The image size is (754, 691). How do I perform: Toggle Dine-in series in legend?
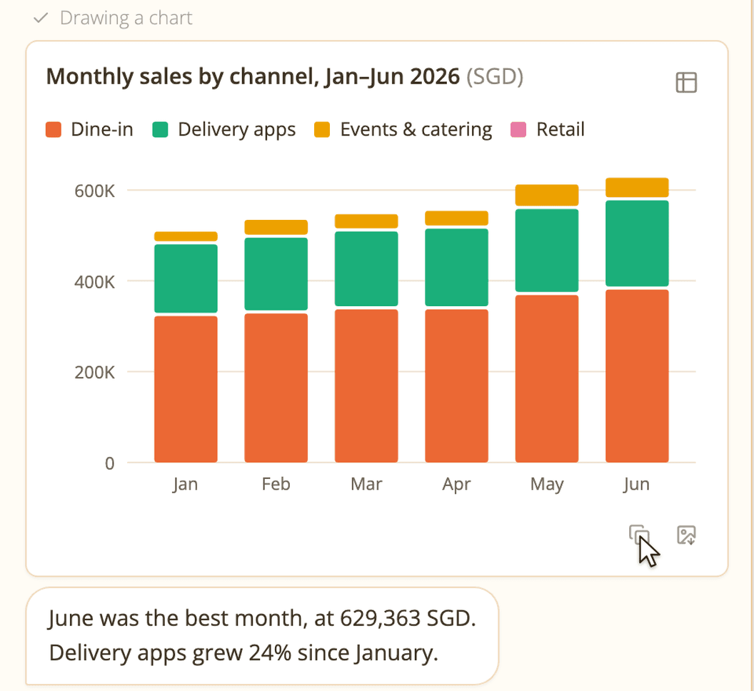click(89, 129)
